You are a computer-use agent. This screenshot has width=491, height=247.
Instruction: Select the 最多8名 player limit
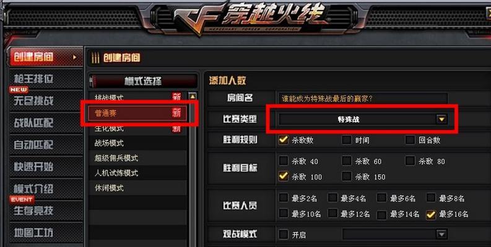[431, 198]
